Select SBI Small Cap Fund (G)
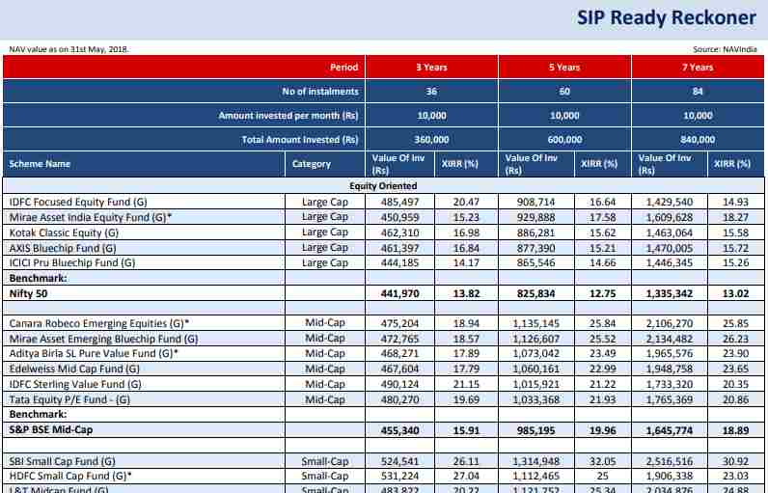This screenshot has width=768, height=493. (x=62, y=461)
